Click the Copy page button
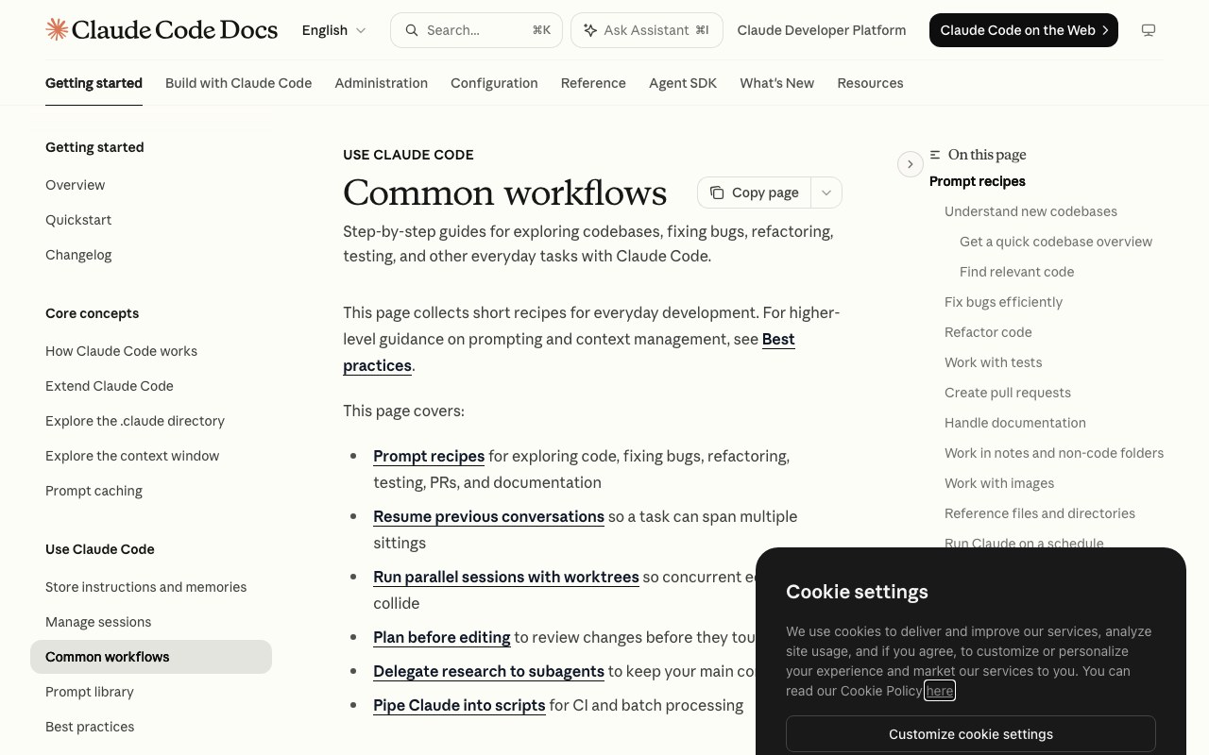1209x755 pixels. point(755,193)
